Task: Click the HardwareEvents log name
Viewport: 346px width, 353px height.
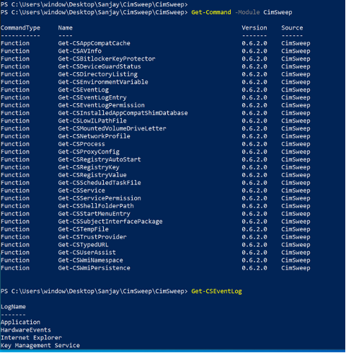Action: point(25,330)
